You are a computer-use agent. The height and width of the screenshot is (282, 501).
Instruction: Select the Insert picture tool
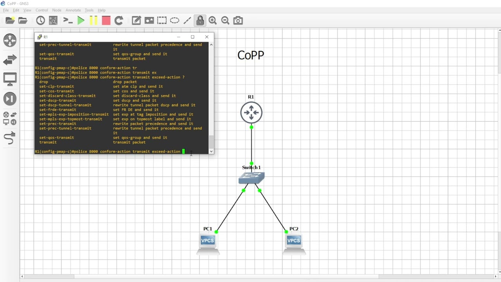click(149, 20)
